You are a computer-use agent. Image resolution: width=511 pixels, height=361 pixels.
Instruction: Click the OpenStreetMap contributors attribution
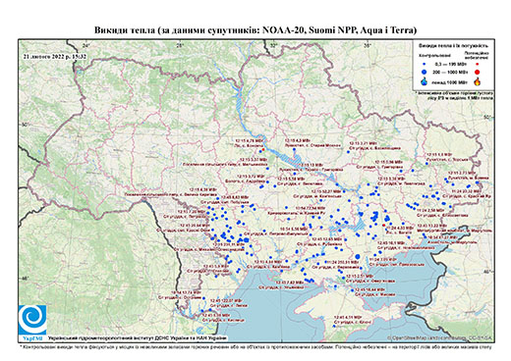coord(439,337)
